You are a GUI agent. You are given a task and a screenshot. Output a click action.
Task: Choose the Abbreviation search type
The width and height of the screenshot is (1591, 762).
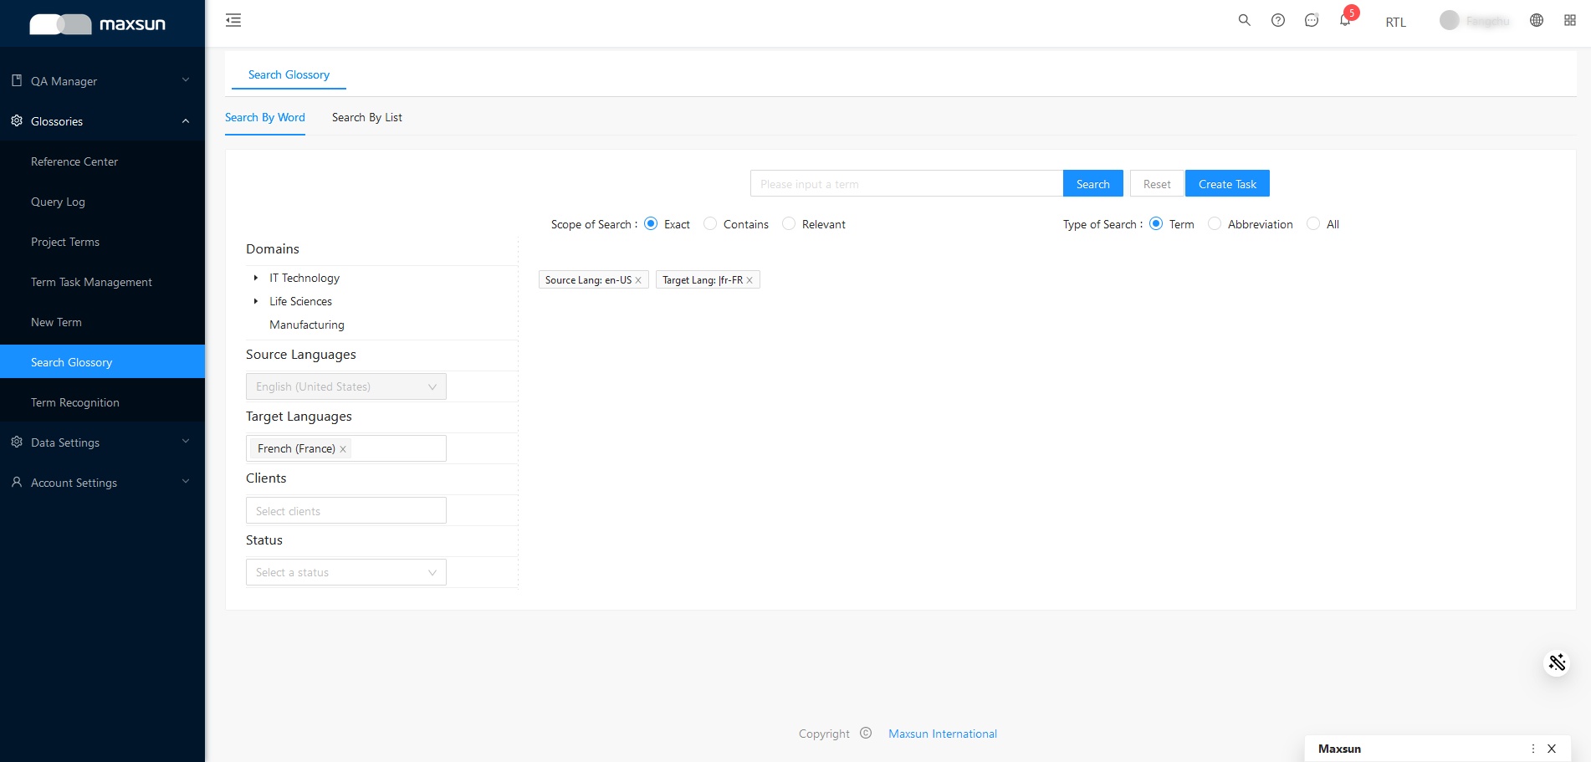1215,223
